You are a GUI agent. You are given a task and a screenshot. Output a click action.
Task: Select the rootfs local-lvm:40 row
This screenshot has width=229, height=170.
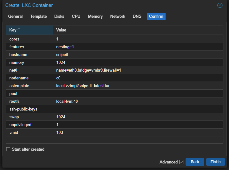[x=114, y=101]
